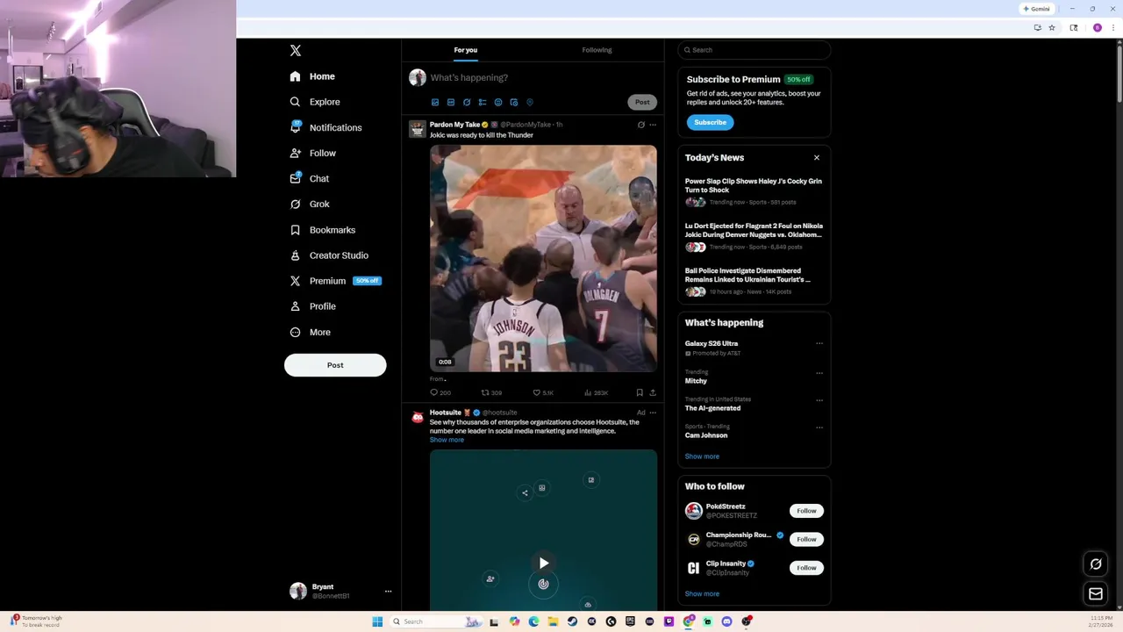The height and width of the screenshot is (632, 1123).
Task: Open the Hootsuite ad profile name
Action: 446,413
